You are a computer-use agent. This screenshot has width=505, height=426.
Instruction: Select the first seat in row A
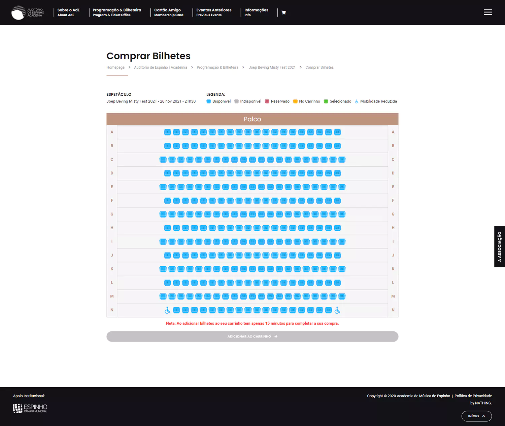click(x=167, y=132)
